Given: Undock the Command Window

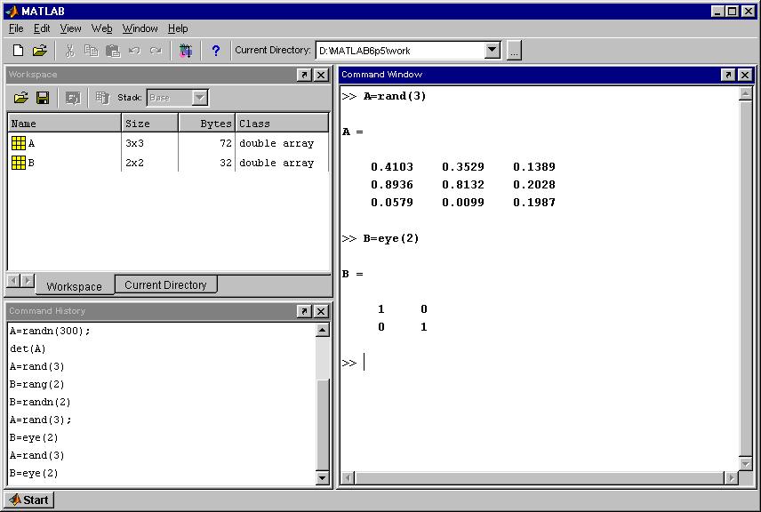Looking at the screenshot, I should click(x=727, y=75).
